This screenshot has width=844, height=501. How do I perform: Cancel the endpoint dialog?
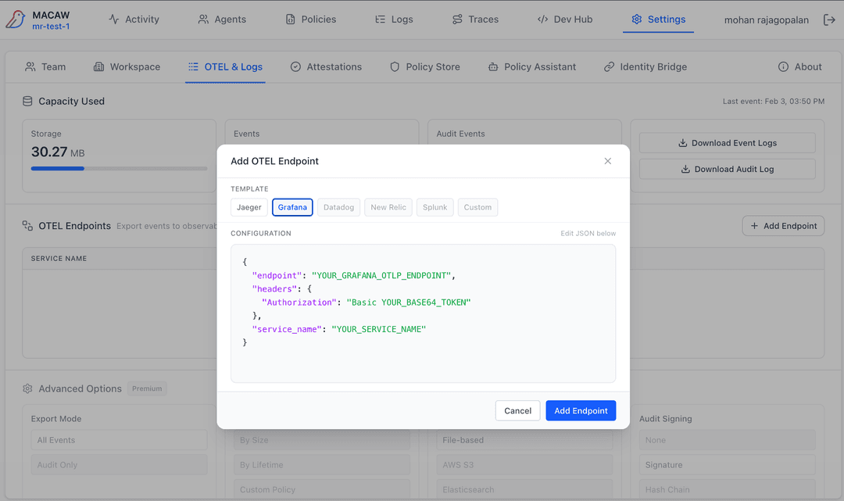[517, 410]
